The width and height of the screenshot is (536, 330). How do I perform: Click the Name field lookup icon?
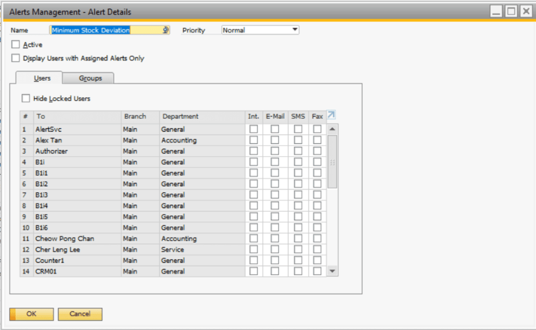click(x=166, y=30)
